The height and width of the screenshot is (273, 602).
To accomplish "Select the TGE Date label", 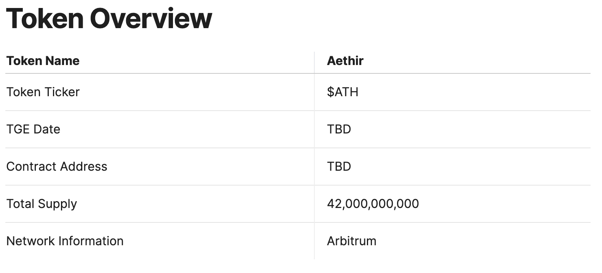I will 33,129.
